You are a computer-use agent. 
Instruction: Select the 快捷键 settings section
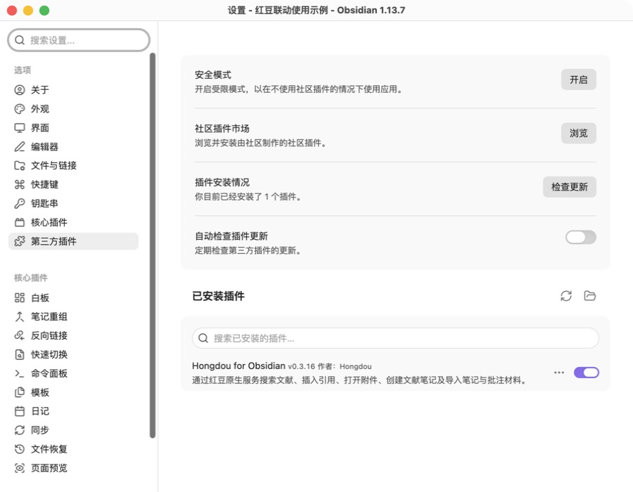click(x=73, y=185)
